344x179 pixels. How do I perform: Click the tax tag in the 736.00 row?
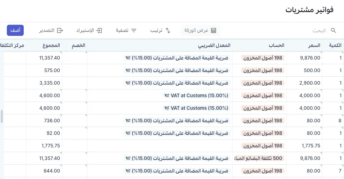177,121
